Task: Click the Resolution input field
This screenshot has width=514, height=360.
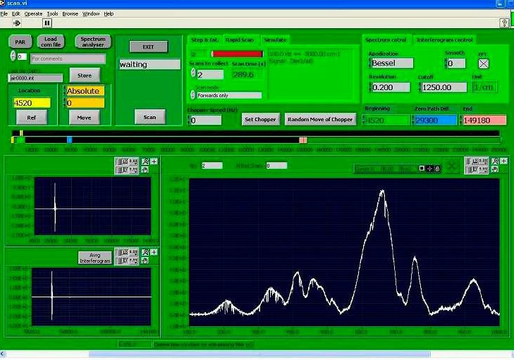Action: coord(390,87)
